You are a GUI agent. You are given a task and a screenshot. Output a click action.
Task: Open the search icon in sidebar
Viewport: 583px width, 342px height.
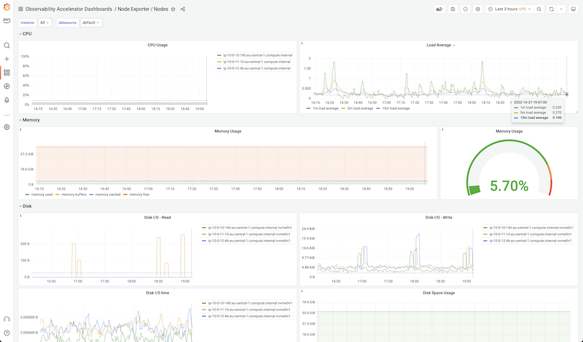6,45
